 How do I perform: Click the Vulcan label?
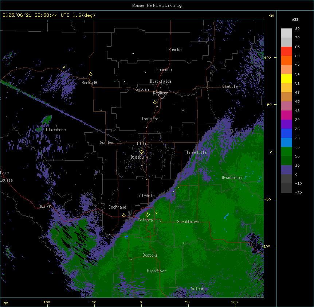tap(198, 288)
